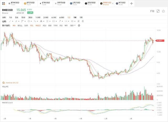Toggle the BBI indicator
The image size is (168, 122).
(50, 25)
